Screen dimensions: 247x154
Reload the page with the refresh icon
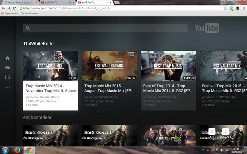coord(14,8)
